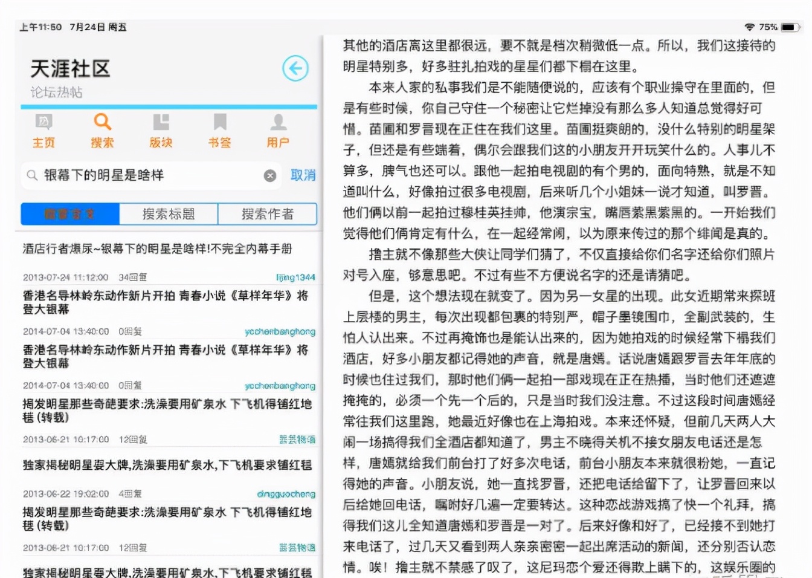Select the highlighted 搜索全文 tab
812x578 pixels.
tap(69, 213)
